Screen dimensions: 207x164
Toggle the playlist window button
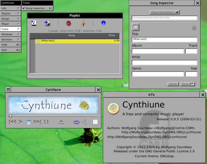pyautogui.click(x=95, y=122)
